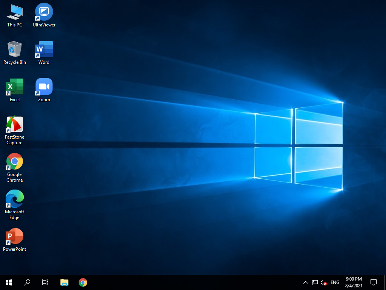Open Task View from the taskbar
This screenshot has width=386, height=290.
[45, 282]
